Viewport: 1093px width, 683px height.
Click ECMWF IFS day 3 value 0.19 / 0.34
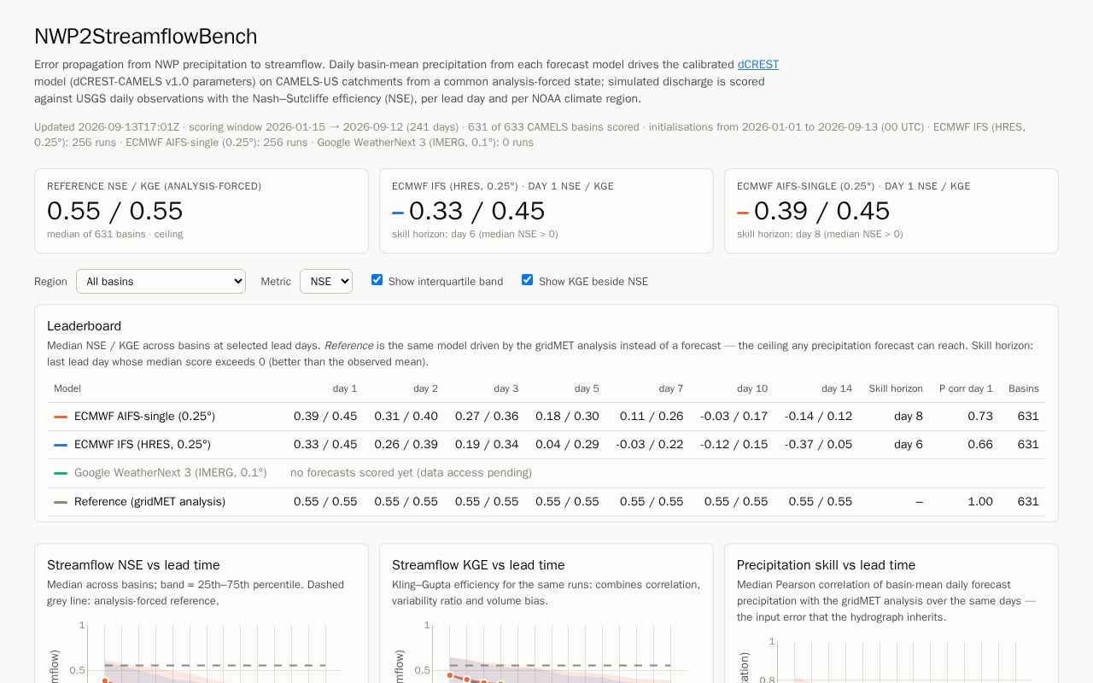[x=487, y=445]
